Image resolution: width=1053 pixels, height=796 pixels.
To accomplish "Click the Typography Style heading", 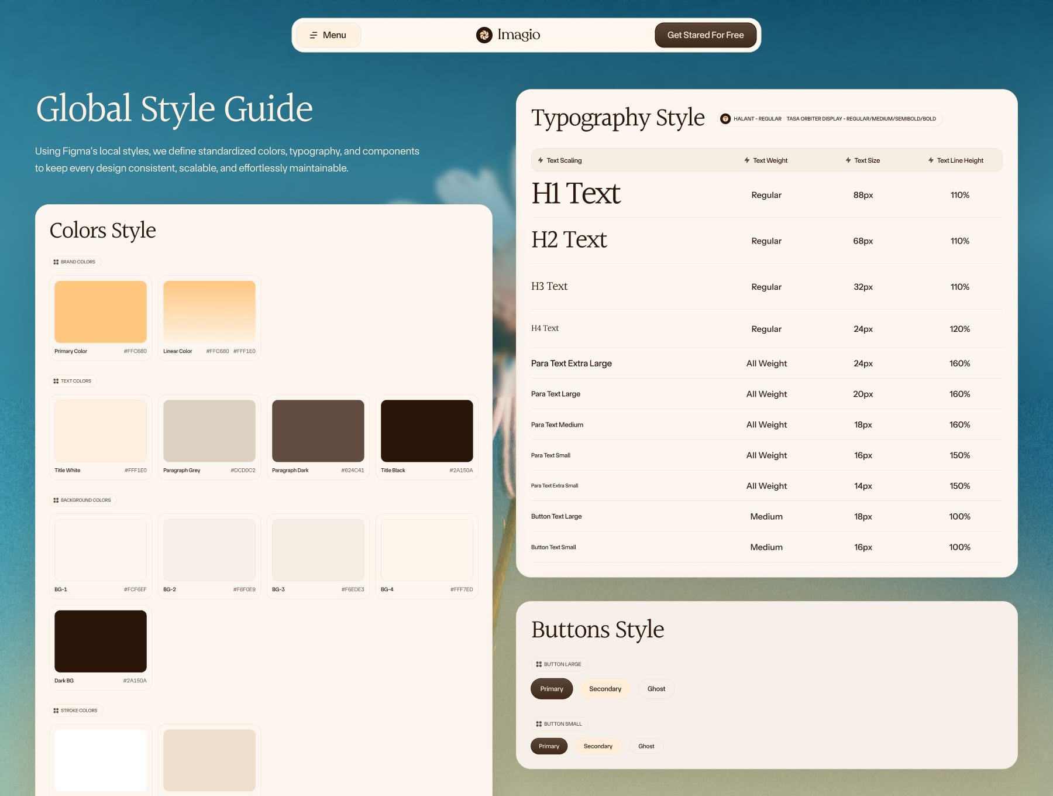I will 618,119.
